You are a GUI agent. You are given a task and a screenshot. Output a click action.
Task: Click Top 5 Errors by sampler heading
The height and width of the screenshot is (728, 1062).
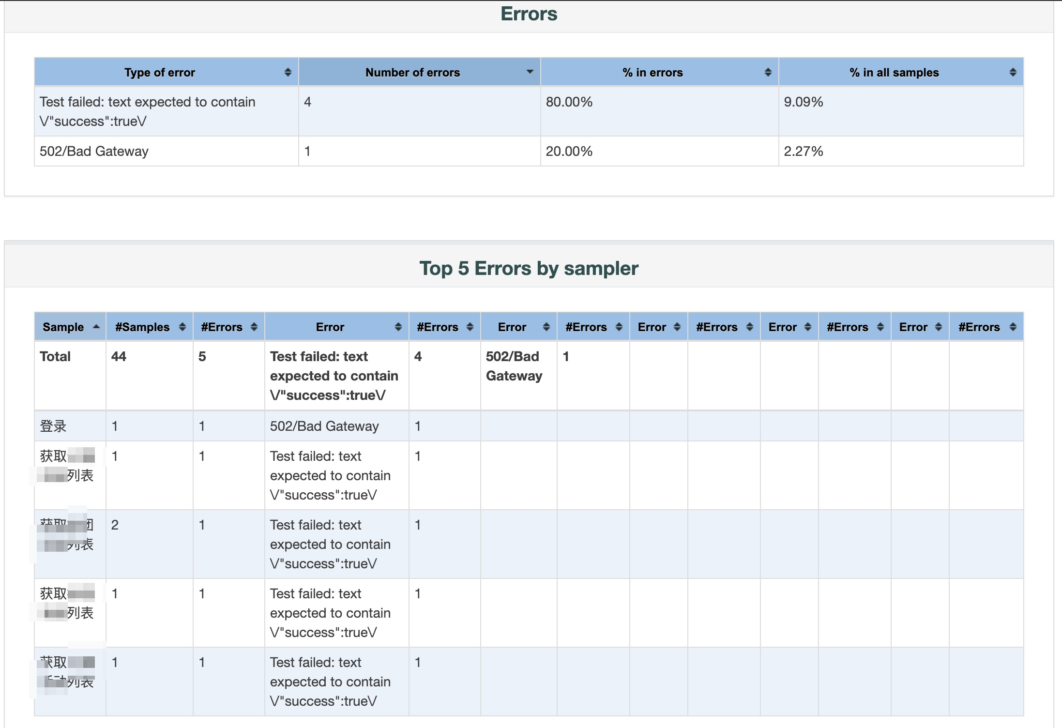coord(529,268)
